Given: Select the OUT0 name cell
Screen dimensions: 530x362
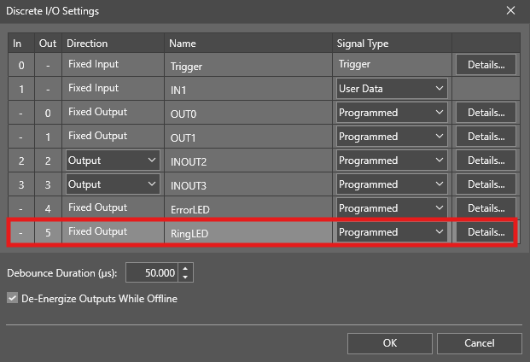Looking at the screenshot, I should [x=248, y=113].
